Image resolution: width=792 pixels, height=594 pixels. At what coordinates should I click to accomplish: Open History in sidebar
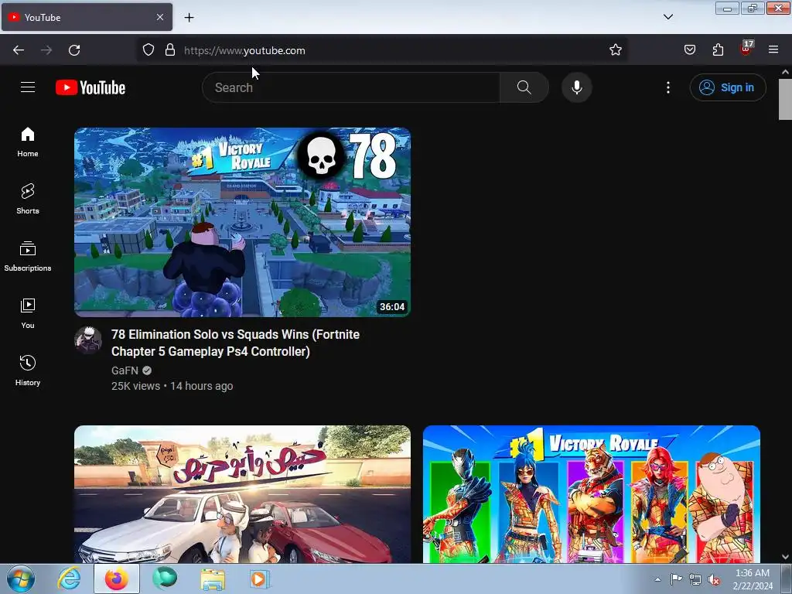[x=28, y=370]
